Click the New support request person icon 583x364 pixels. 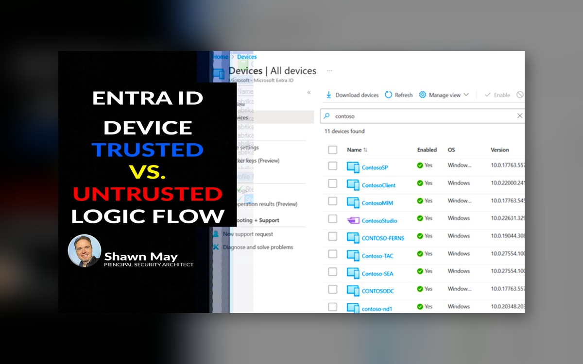[216, 234]
